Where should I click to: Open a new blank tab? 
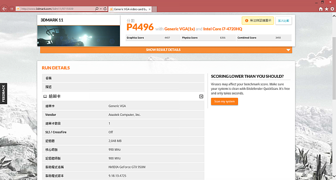point(154,9)
